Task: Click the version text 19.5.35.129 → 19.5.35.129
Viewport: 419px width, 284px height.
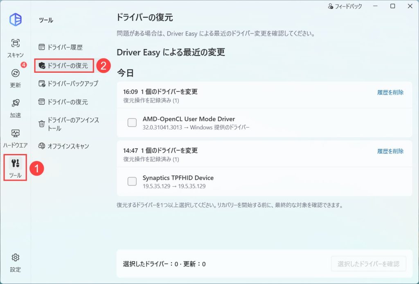Action: (x=174, y=186)
